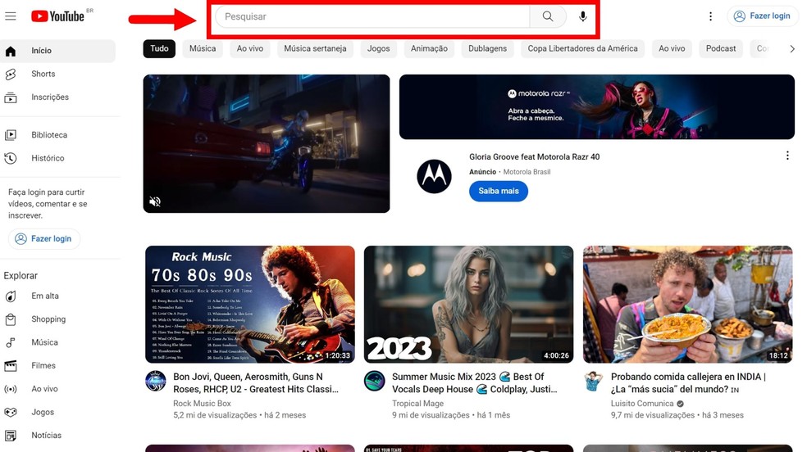Open Rock Music 70s 80s 90s thumbnail
807x452 pixels.
(250, 304)
